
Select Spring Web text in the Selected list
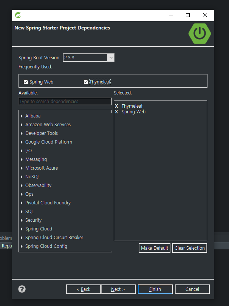click(133, 111)
